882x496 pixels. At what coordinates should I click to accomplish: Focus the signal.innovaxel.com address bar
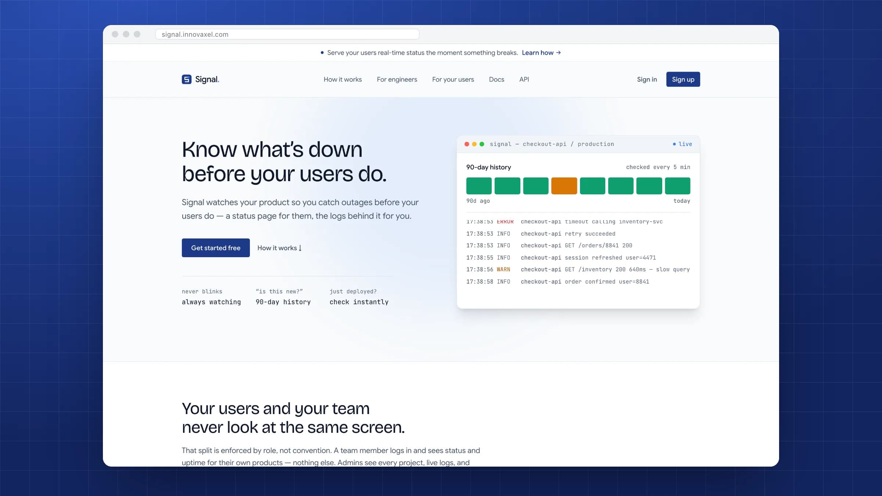pos(287,34)
